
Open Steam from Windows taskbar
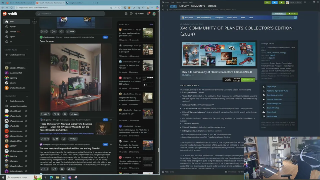click(63, 177)
